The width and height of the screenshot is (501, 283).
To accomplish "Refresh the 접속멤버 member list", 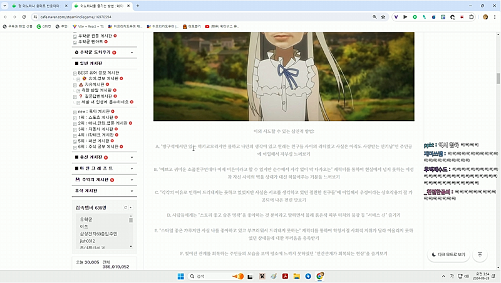I will point(125,207).
